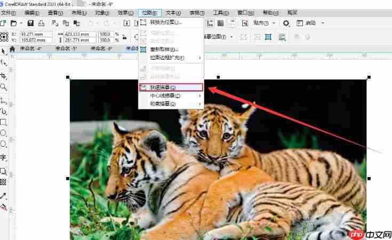Select the Shape edit tool in toolbox
The height and width of the screenshot is (240, 392).
(3, 62)
